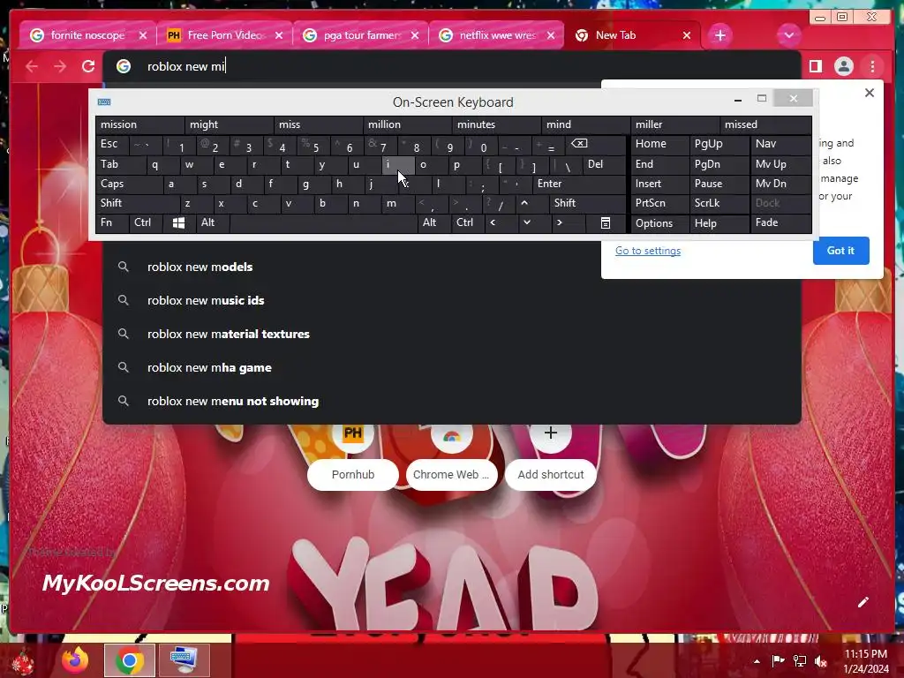The height and width of the screenshot is (678, 904).
Task: Open the Chrome Web Store shortcut
Action: [451, 458]
